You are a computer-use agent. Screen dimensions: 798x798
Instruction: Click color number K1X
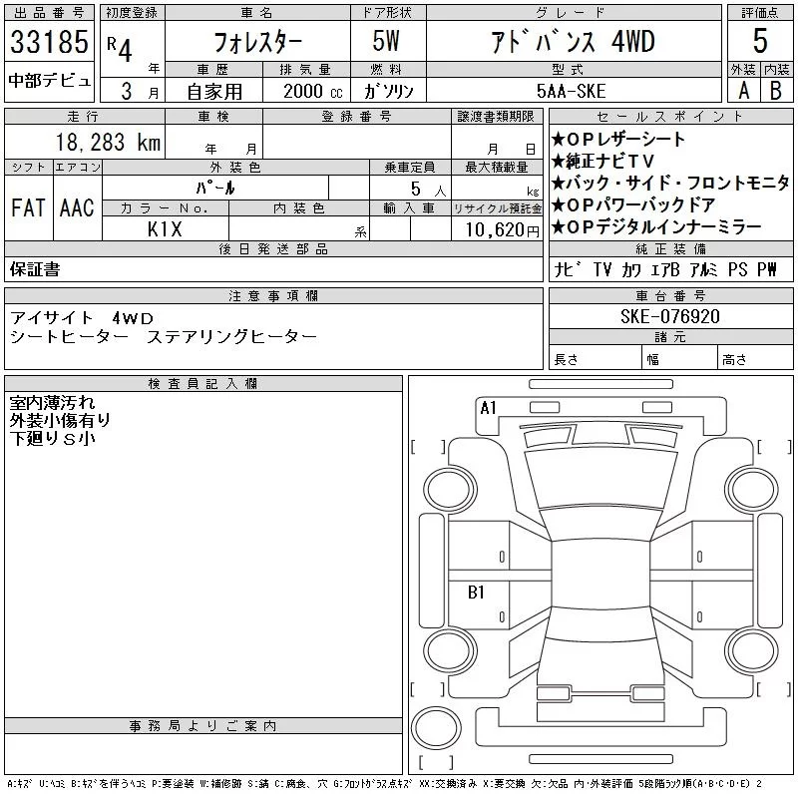165,229
